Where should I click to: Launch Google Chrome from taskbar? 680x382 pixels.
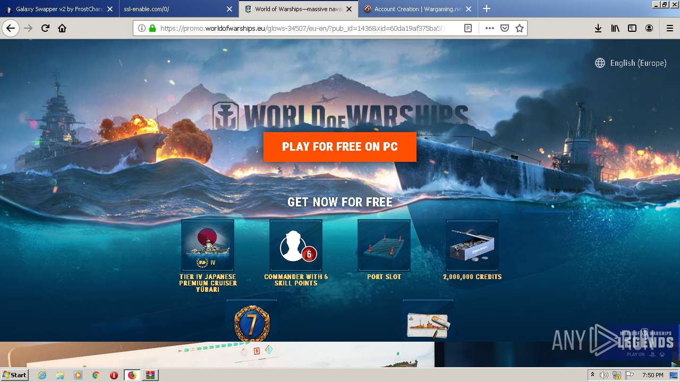click(96, 375)
